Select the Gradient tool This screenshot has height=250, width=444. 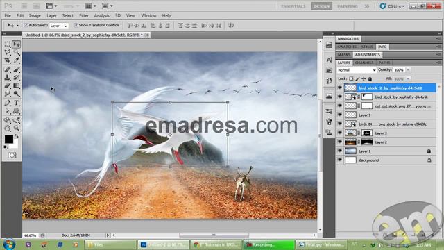[x=17, y=85]
